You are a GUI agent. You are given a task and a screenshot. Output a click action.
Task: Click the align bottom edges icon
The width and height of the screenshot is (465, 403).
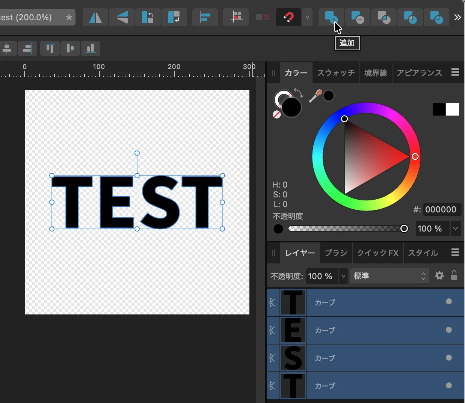click(x=91, y=48)
